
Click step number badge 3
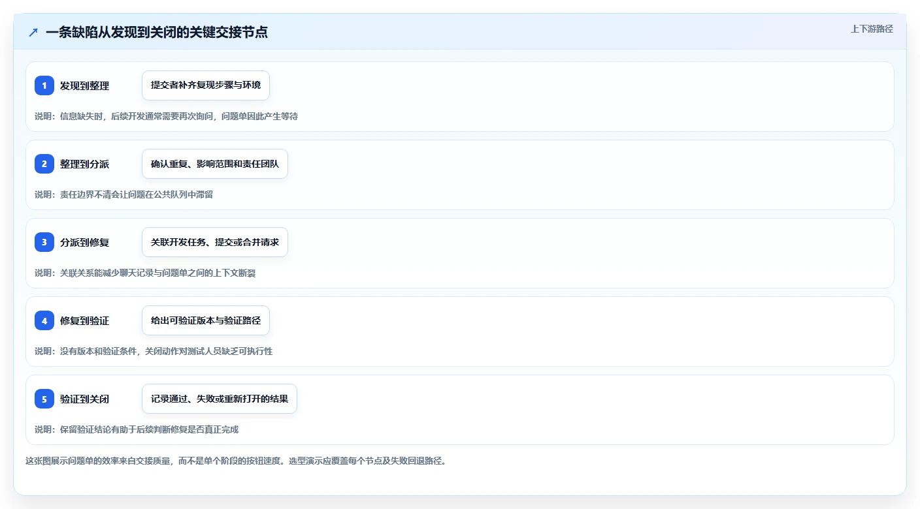tap(44, 242)
